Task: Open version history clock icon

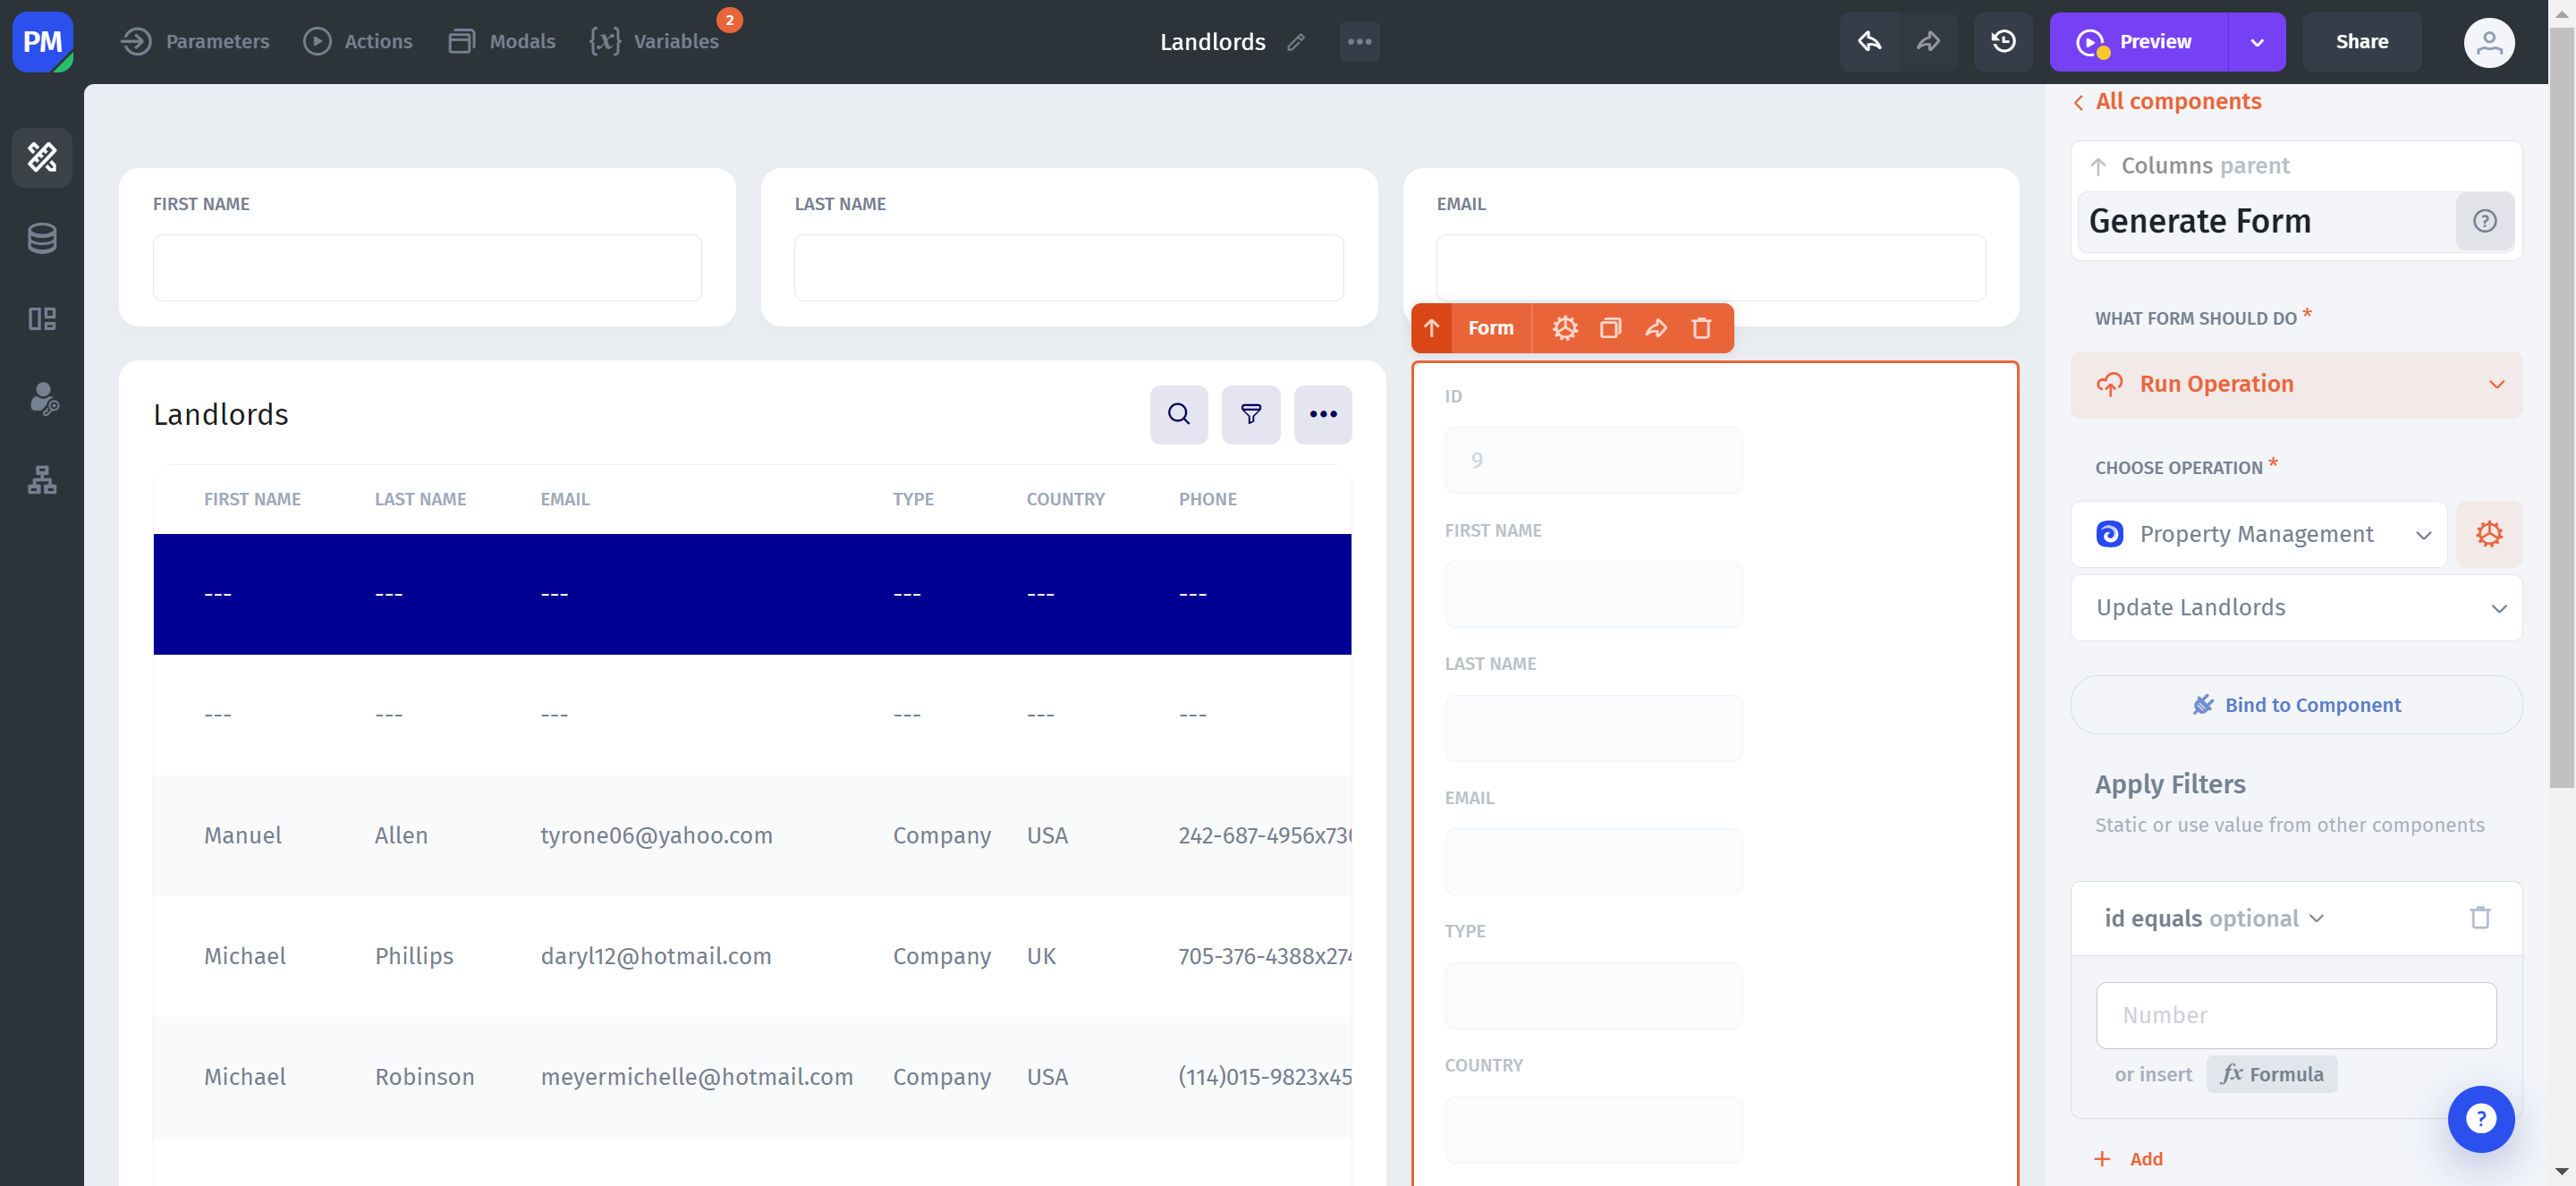Action: pyautogui.click(x=2003, y=42)
